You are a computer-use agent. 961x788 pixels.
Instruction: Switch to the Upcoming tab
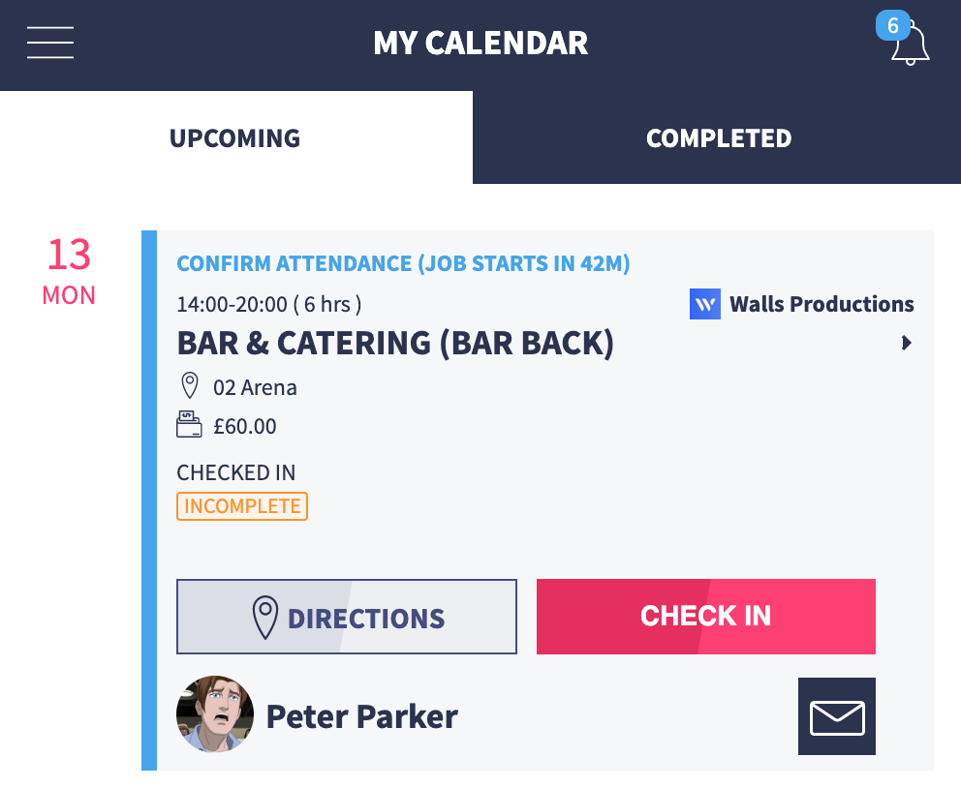tap(235, 138)
